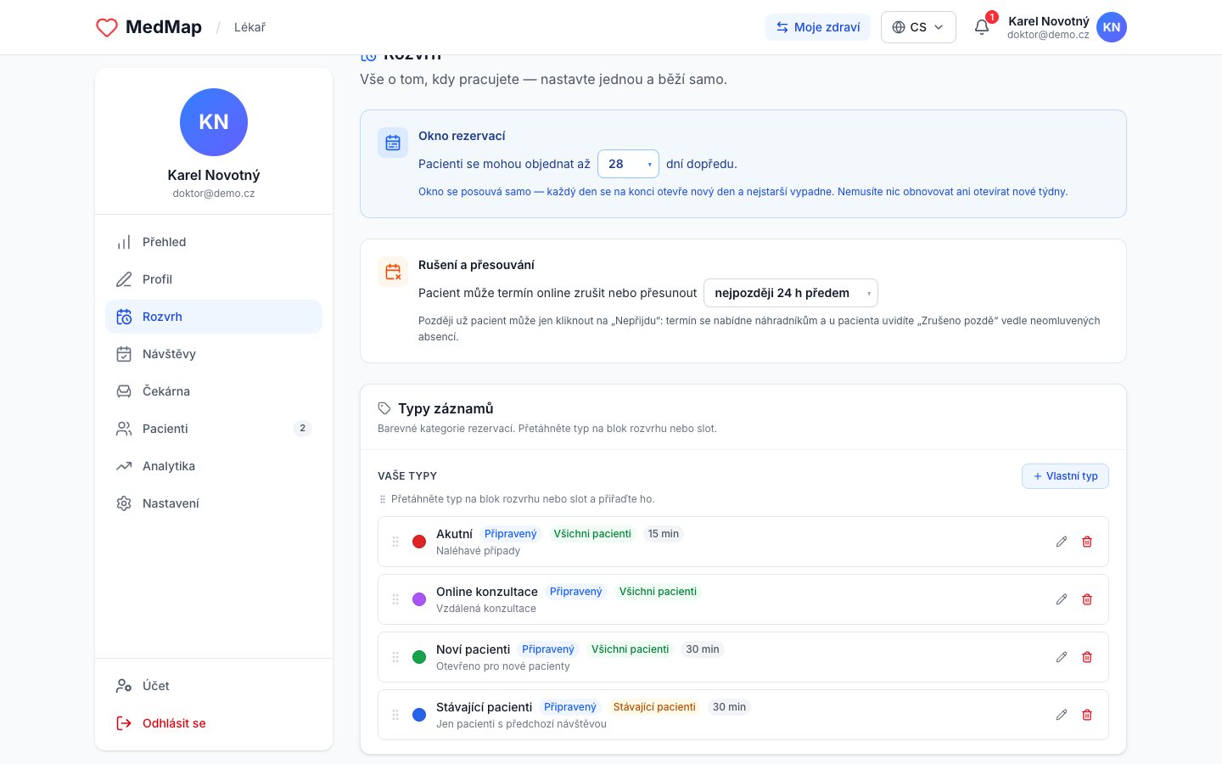Click the Rušení a přesouvání calendar icon
The image size is (1222, 764).
[393, 272]
